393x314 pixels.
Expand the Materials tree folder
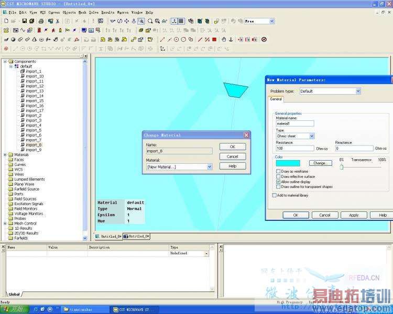[5, 155]
